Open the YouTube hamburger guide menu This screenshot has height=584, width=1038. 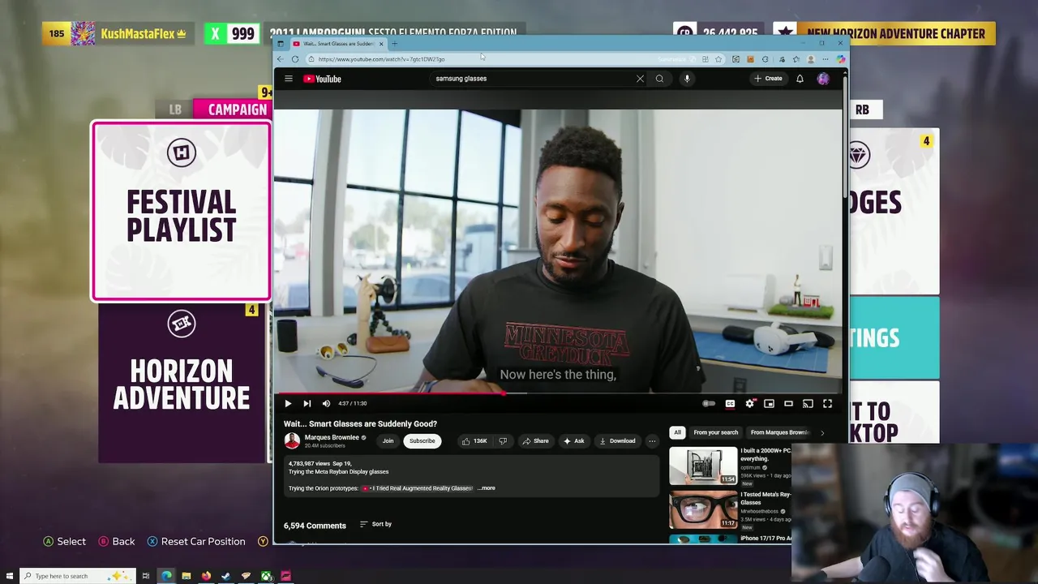(x=288, y=79)
